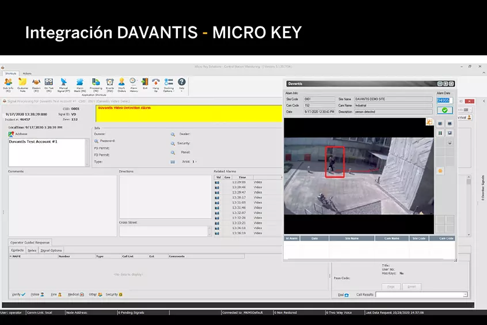Viewport: 487px width, 325px height.
Task: Click video icon for the 13:29:46 alarm
Action: click(x=217, y=187)
